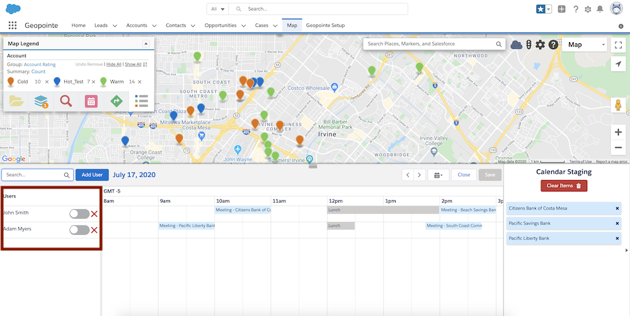The image size is (630, 316).
Task: Open the Leads tab
Action: 101,25
